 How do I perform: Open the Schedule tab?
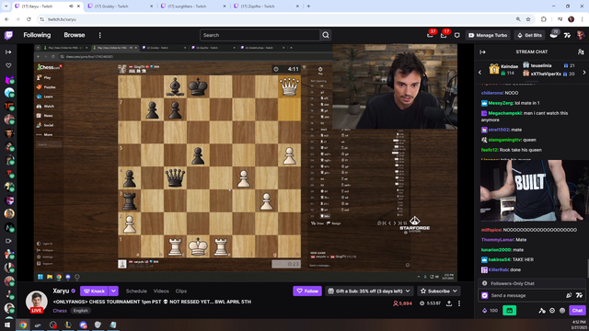pos(136,291)
